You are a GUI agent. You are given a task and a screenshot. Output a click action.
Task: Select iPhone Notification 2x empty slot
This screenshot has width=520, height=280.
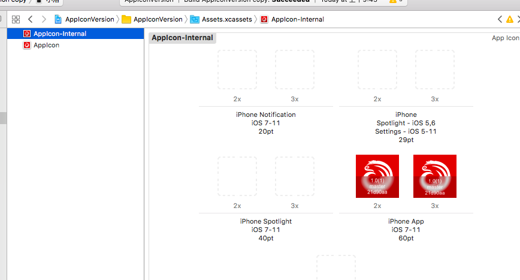pyautogui.click(x=237, y=70)
